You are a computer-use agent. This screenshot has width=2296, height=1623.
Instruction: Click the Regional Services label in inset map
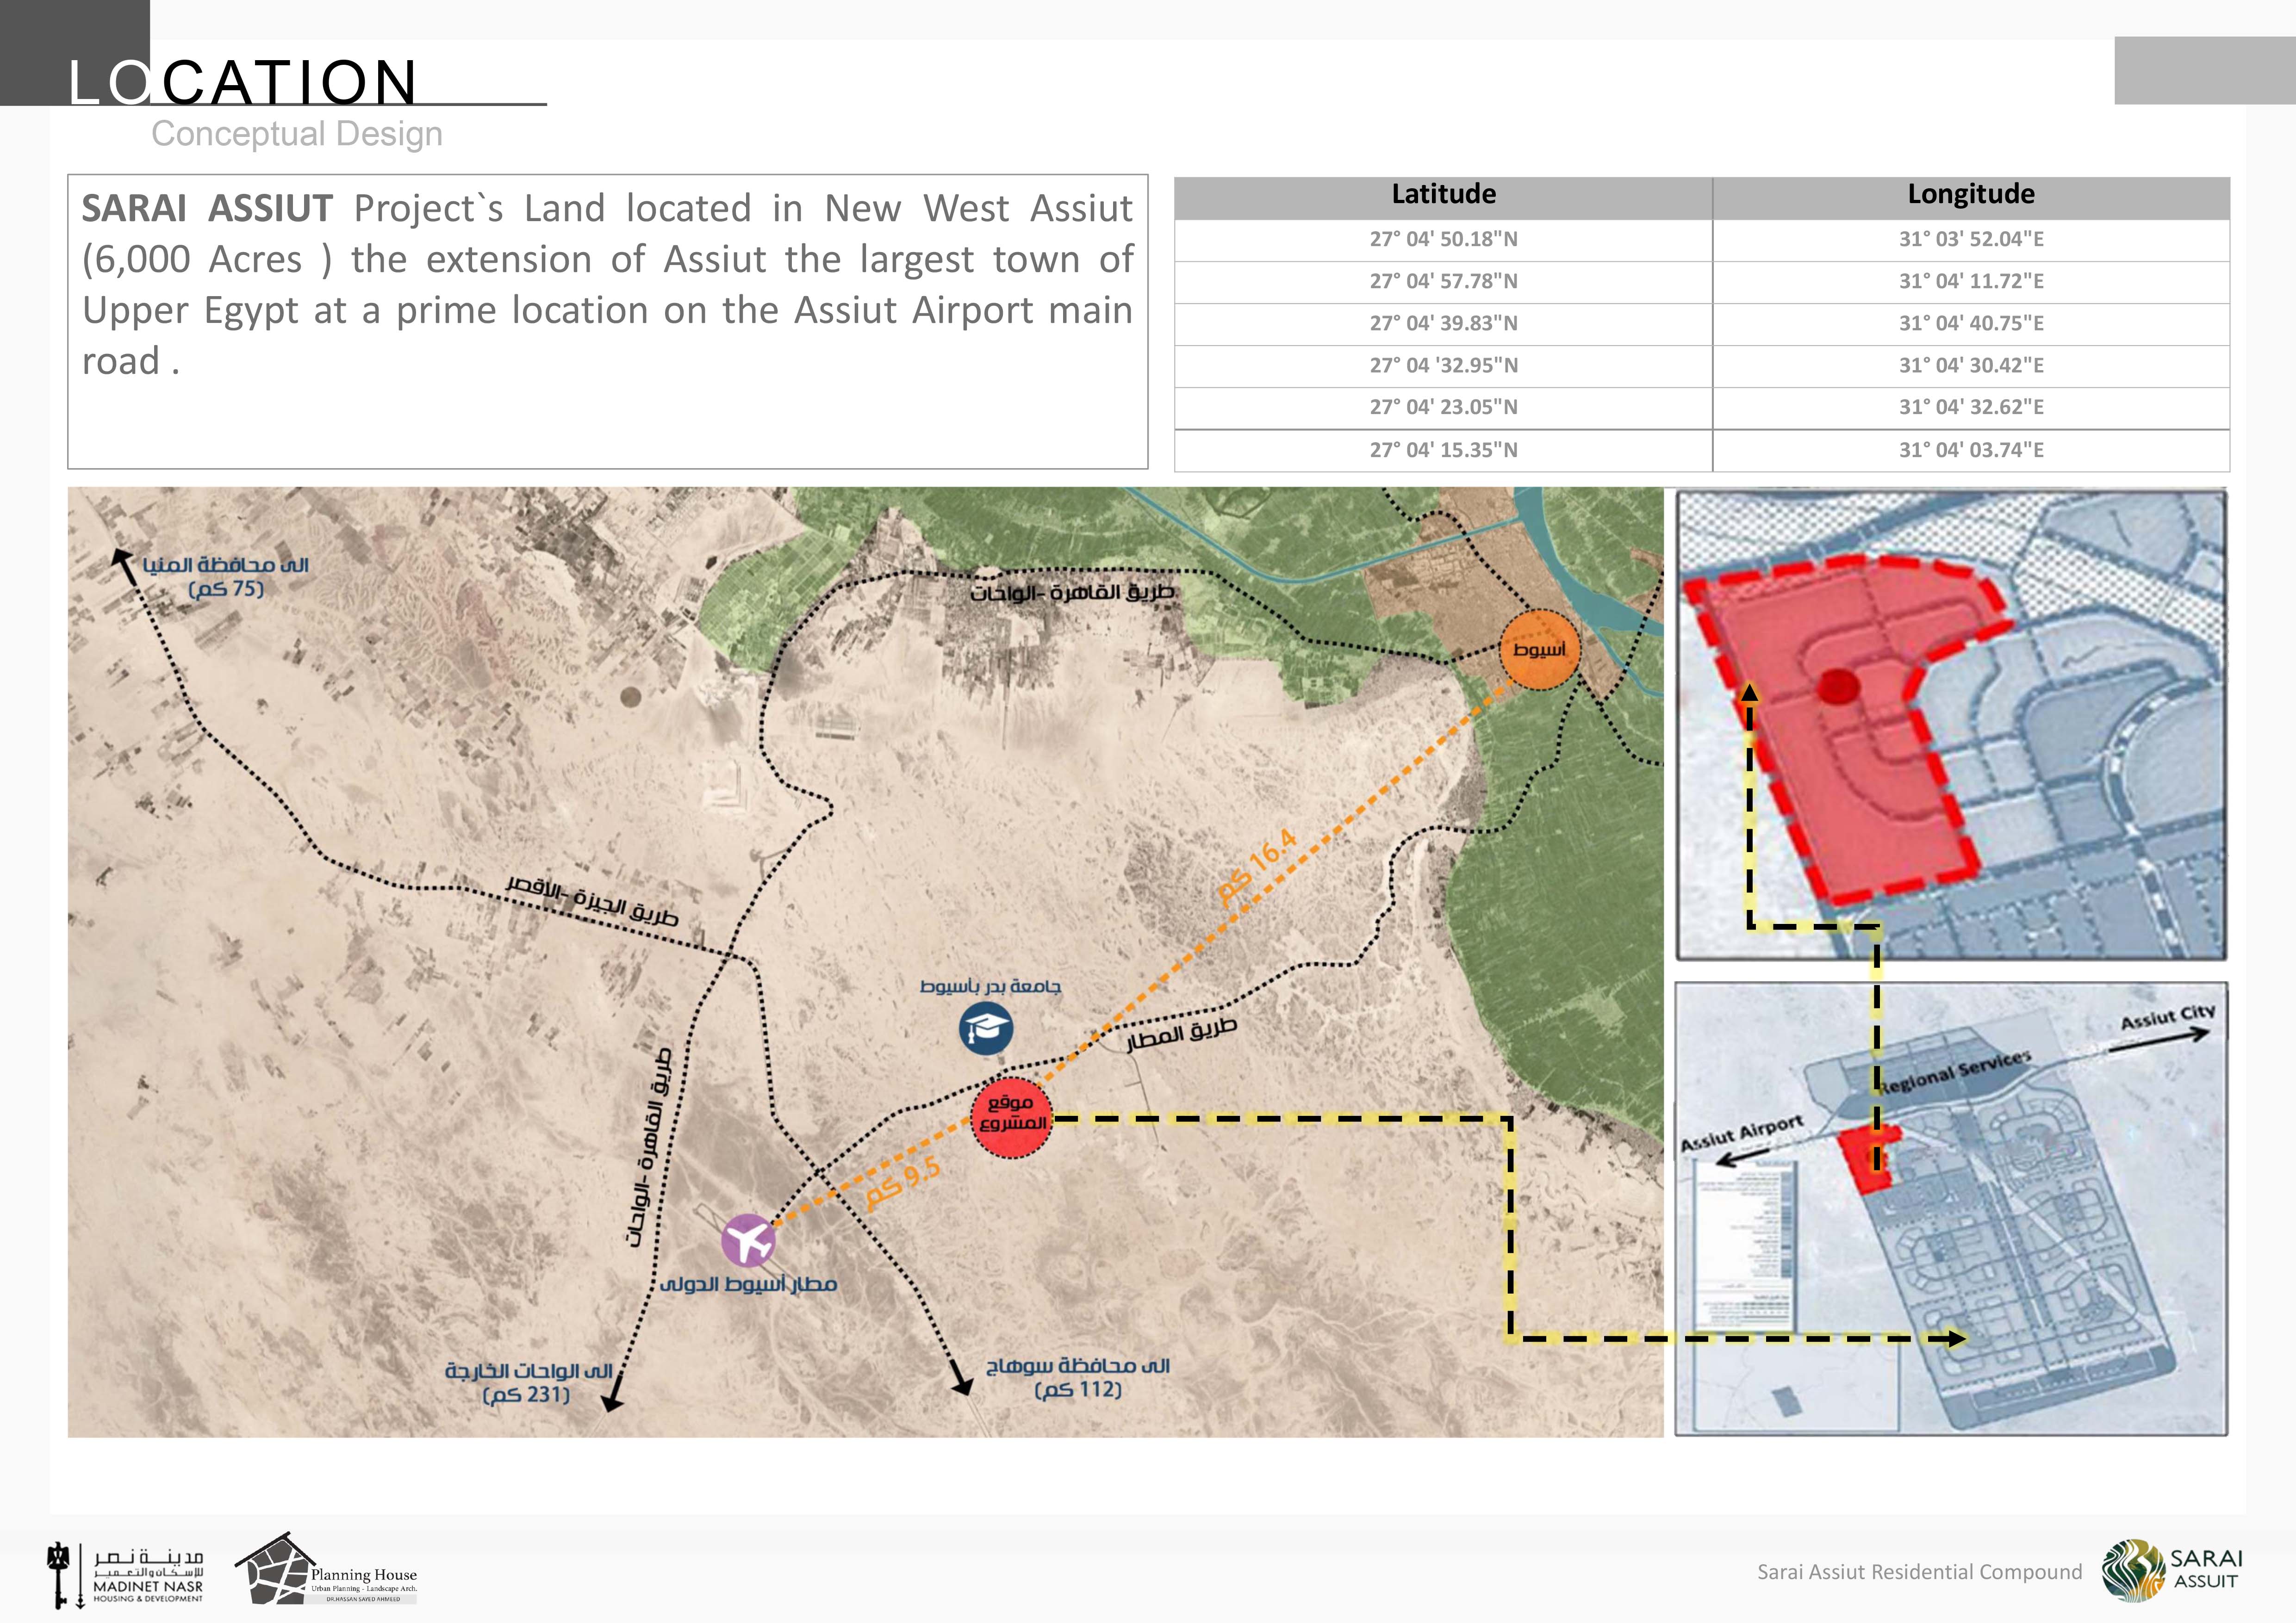click(x=1955, y=1072)
